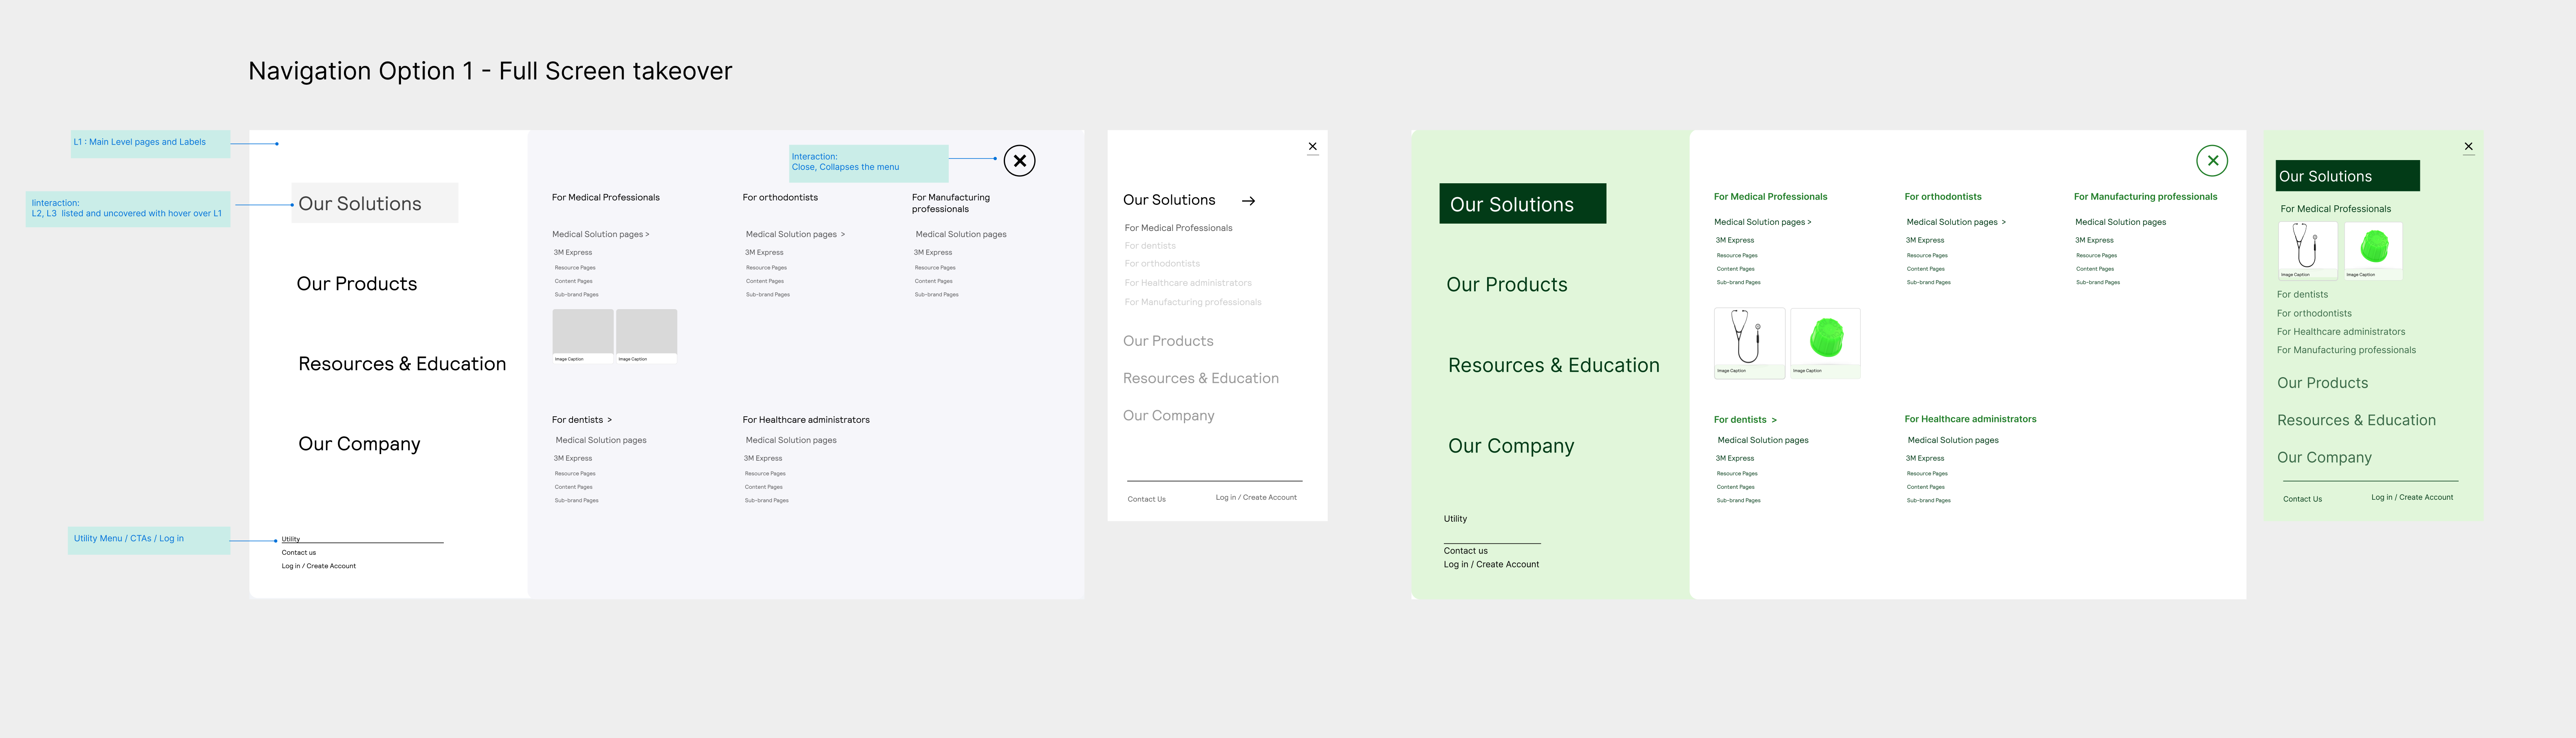Select Our Solutions heading in gray mobile menu

click(x=1169, y=200)
